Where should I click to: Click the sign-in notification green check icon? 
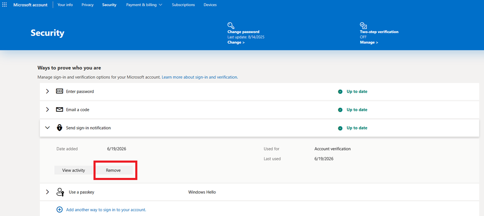click(x=340, y=128)
